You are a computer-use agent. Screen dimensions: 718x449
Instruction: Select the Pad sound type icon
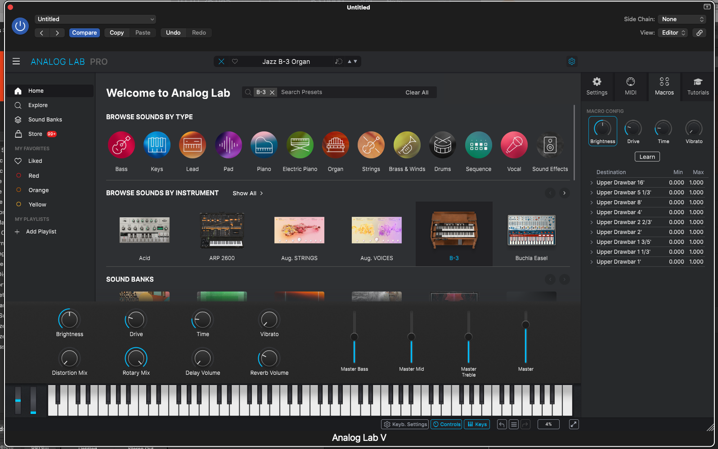point(229,145)
